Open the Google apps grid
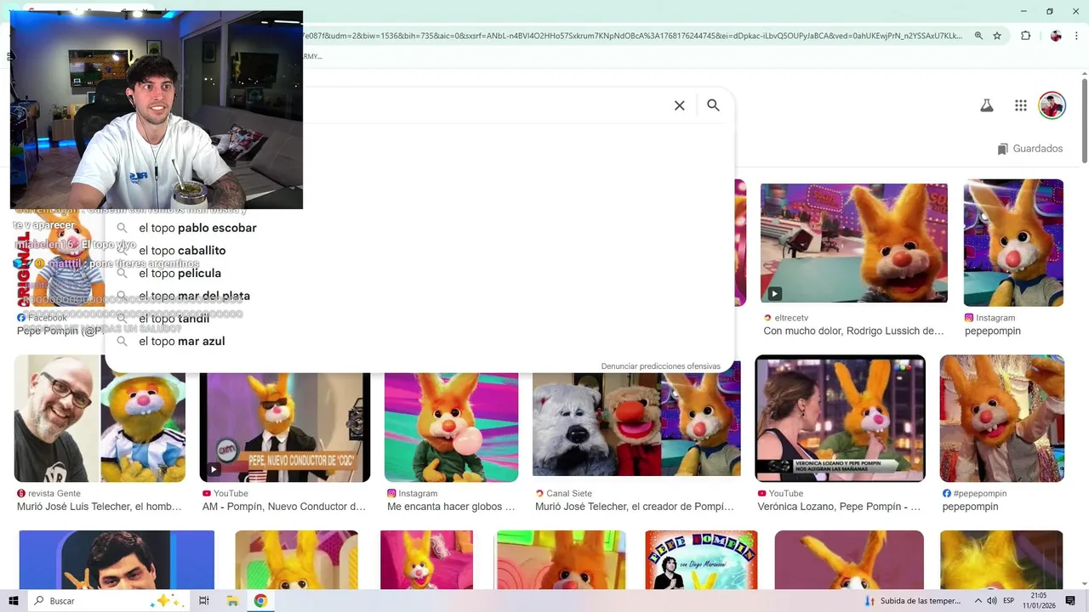Screen dimensions: 1089x612 1021,105
